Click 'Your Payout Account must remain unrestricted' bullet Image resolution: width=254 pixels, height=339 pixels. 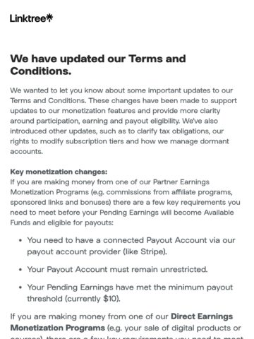(x=117, y=270)
